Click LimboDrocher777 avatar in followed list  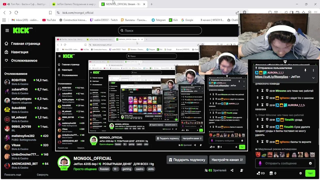click(x=7, y=156)
